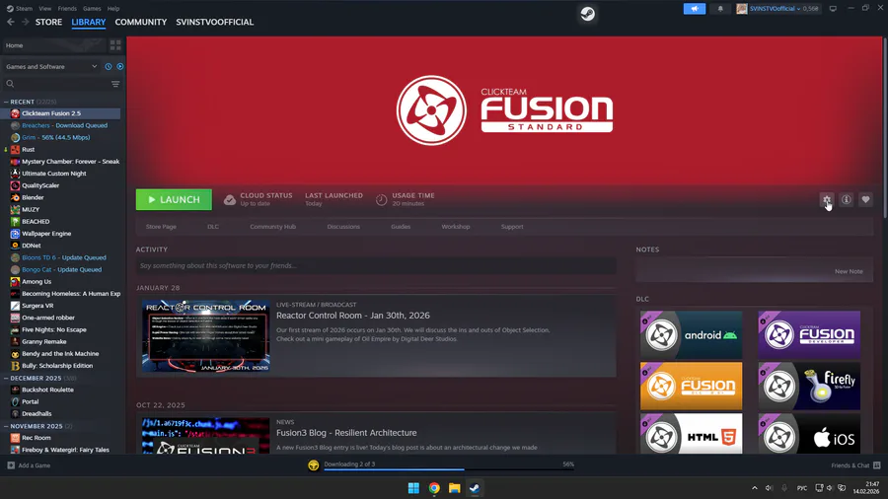The width and height of the screenshot is (888, 499).
Task: Open the Help menu
Action: pyautogui.click(x=113, y=9)
